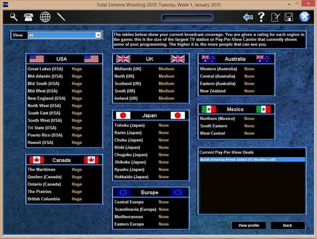Click the globe world icon
The image size is (317, 239).
45,17
